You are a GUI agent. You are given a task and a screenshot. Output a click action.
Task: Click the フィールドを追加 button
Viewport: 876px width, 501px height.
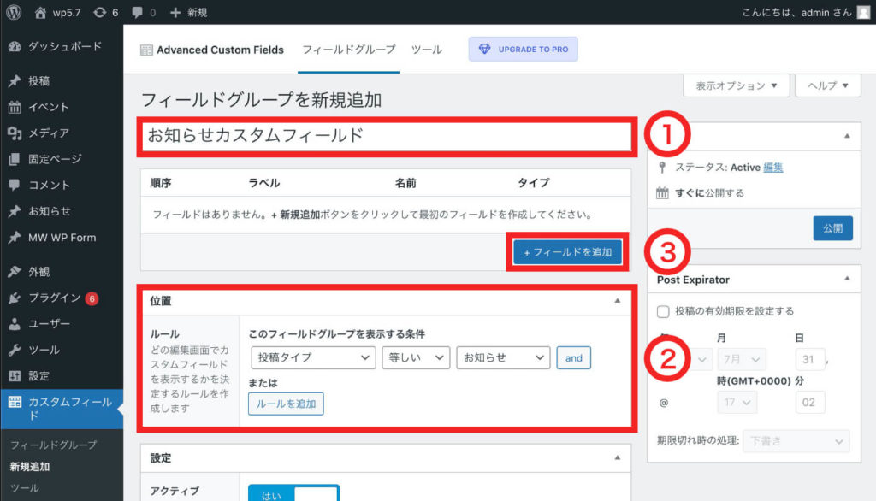(x=567, y=251)
